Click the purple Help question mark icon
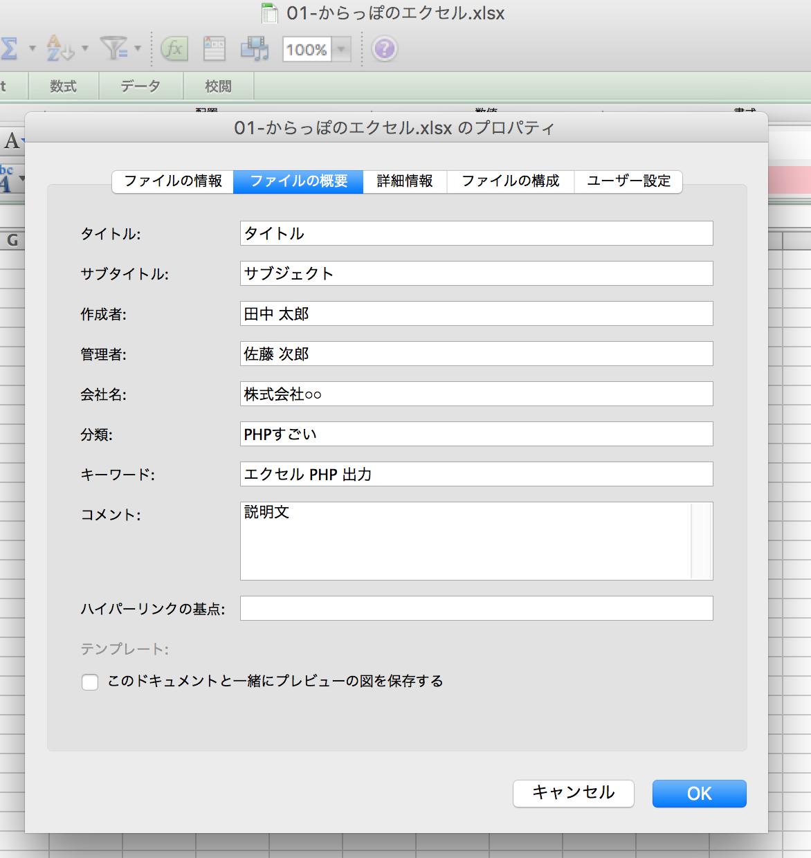Screen dimensions: 811x858 pos(384,48)
